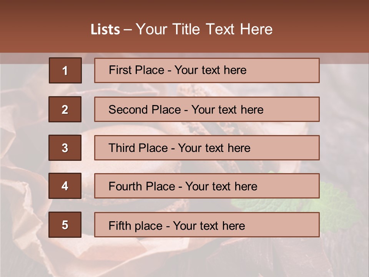The height and width of the screenshot is (277, 369).
Task: Click the words 'Second Place' in list
Action: tap(145, 110)
